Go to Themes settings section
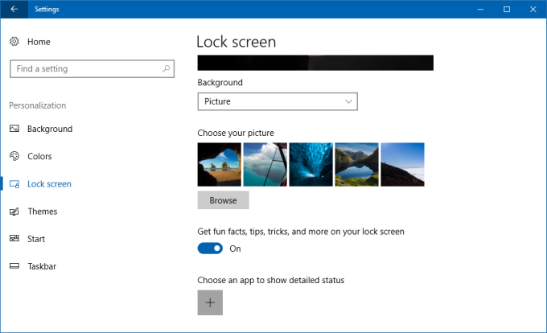 coord(42,212)
